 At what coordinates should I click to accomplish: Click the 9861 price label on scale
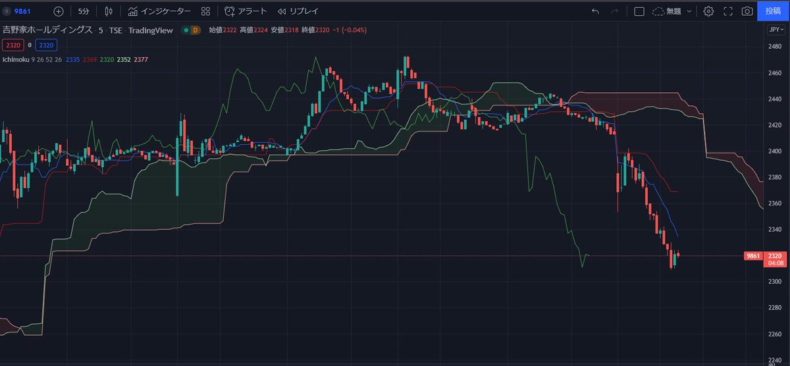(x=753, y=256)
